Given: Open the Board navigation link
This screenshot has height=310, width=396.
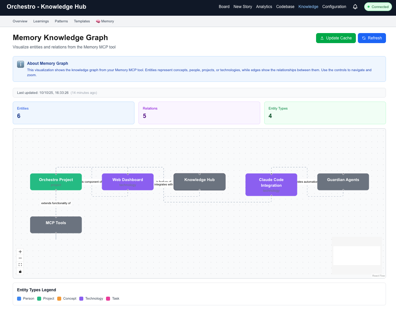Looking at the screenshot, I should [x=224, y=6].
